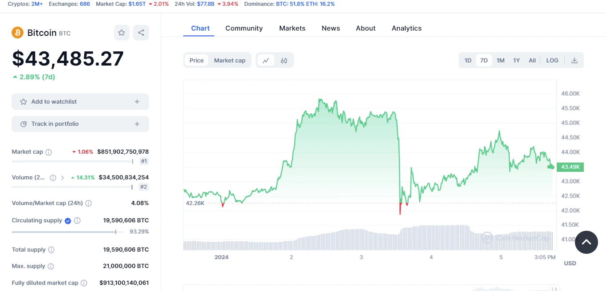Click the 1.06% market cap change

tap(83, 152)
